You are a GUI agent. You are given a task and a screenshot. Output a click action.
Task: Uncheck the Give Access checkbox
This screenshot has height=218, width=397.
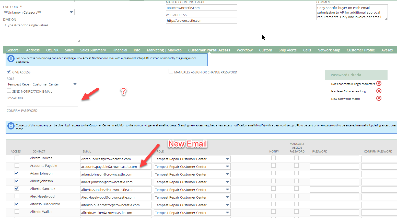[9, 71]
